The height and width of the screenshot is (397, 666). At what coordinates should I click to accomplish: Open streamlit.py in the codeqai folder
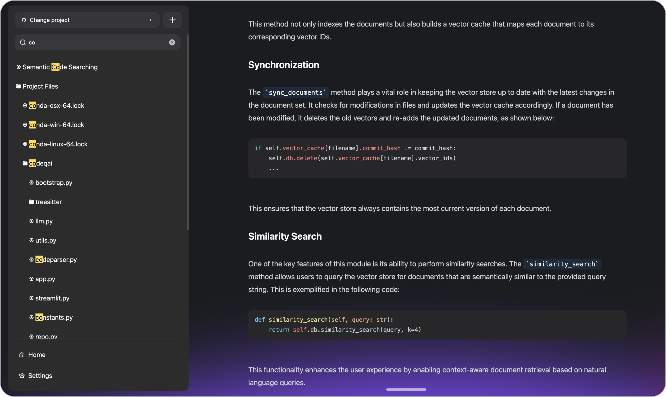(x=52, y=298)
